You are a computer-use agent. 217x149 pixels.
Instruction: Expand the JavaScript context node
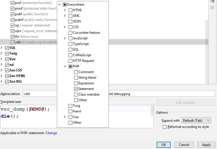point(65,38)
